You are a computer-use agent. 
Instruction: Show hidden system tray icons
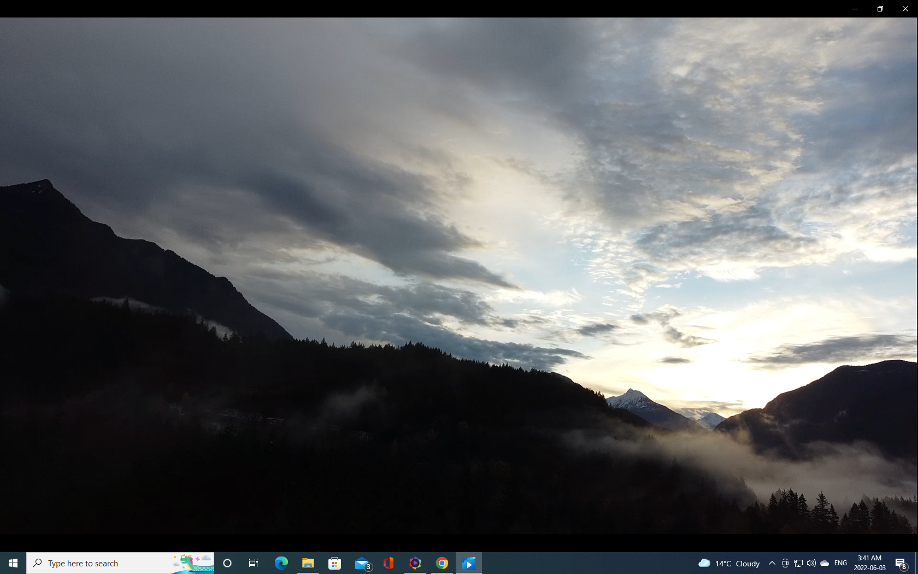[x=772, y=563]
